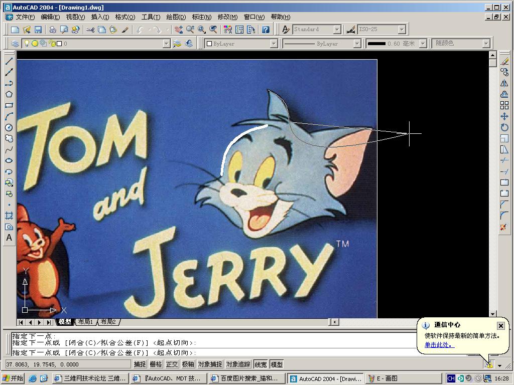Viewport: 514px width, 385px height.
Task: Click the Explode modify tool
Action: tap(504, 227)
